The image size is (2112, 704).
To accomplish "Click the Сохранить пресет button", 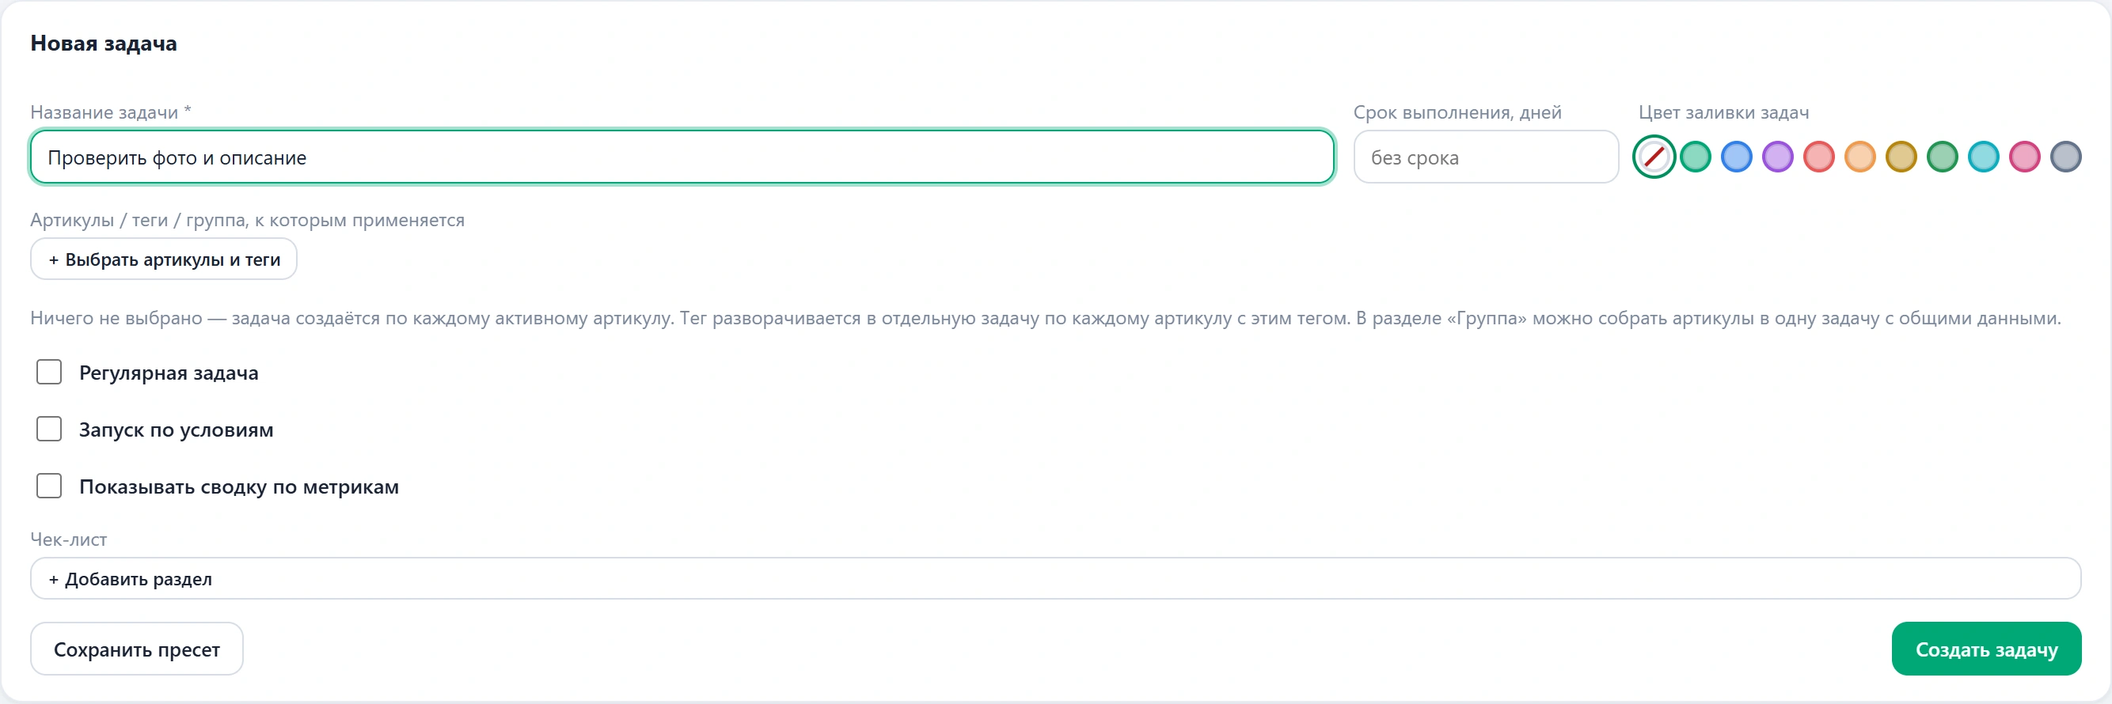I will (x=137, y=649).
